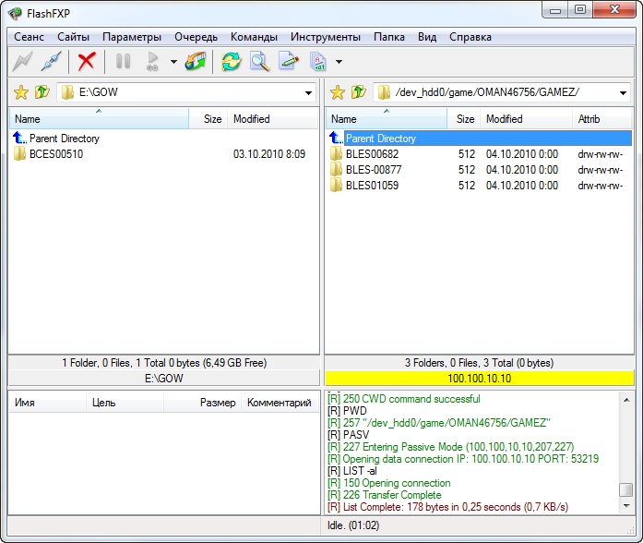The height and width of the screenshot is (543, 643).
Task: Open the Сайты menu
Action: pos(73,37)
